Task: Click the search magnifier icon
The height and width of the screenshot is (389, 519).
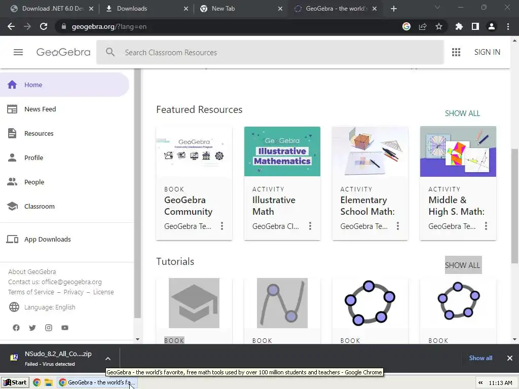Action: (x=110, y=52)
